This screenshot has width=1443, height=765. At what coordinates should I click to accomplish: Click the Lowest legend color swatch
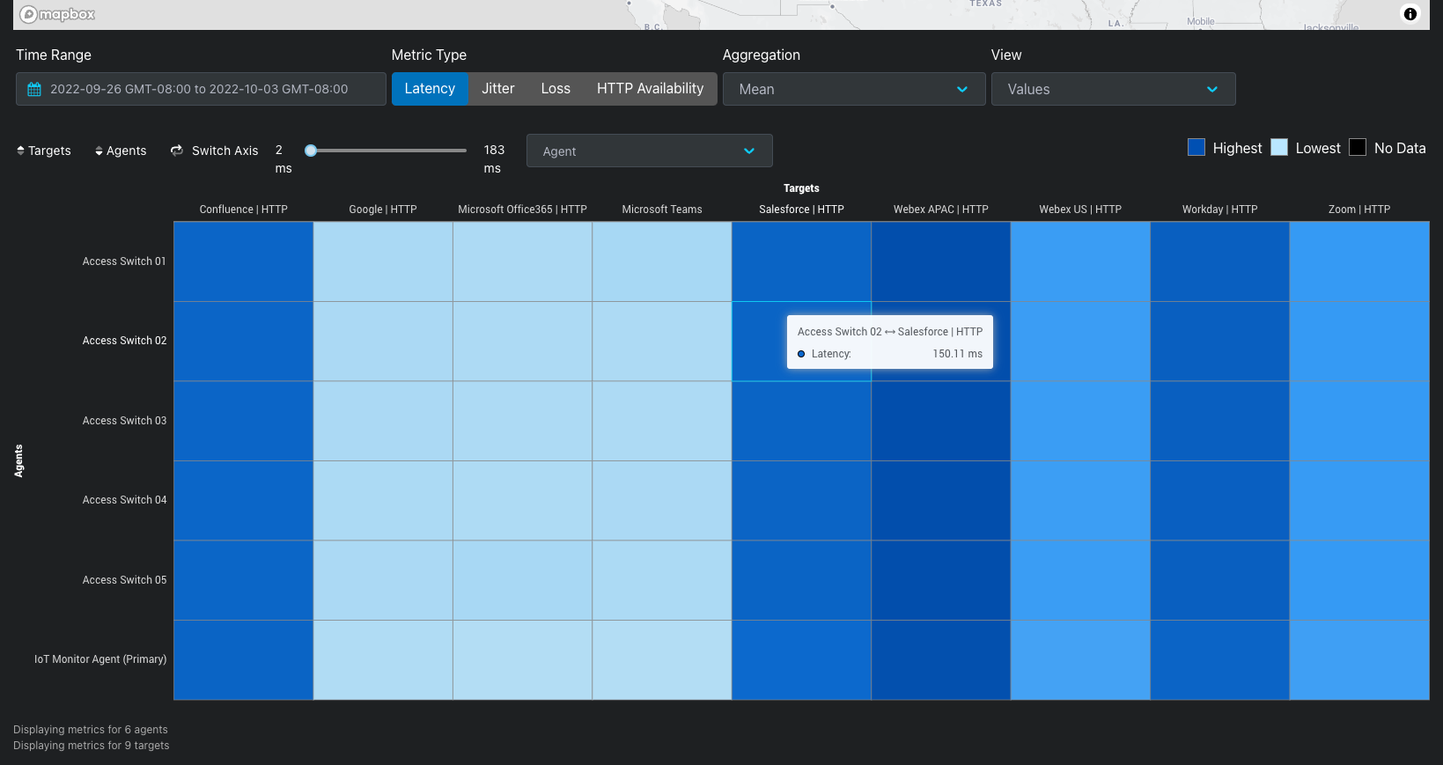coord(1279,147)
